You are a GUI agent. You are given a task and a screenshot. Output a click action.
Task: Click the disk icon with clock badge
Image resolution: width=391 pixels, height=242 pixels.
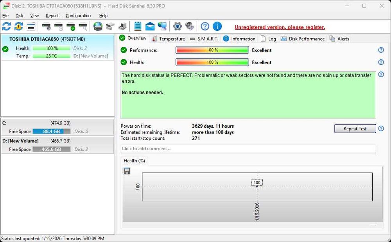[59, 26]
